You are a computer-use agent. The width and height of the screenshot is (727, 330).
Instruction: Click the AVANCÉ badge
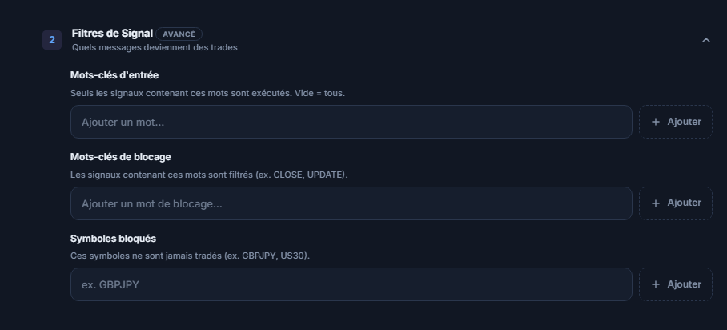(x=179, y=34)
